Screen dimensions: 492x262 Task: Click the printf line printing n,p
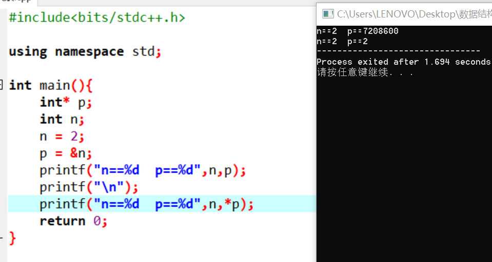point(143,170)
